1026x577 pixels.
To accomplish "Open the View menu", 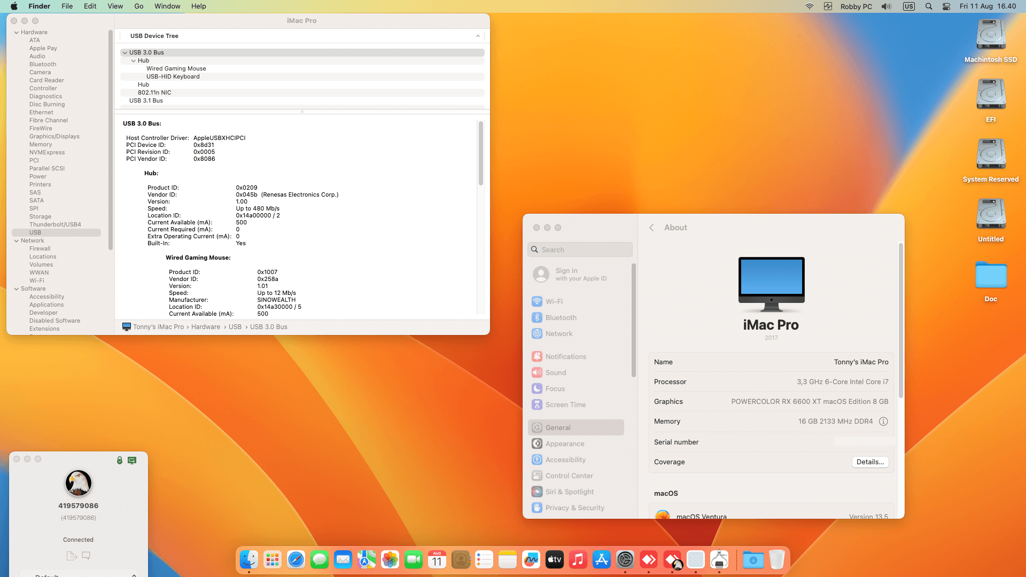I will point(115,6).
